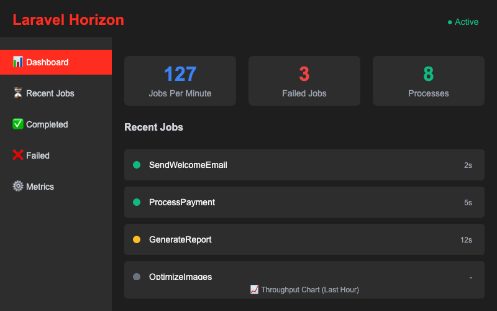Image resolution: width=497 pixels, height=311 pixels.
Task: Click the red number 3 value
Action: point(304,74)
